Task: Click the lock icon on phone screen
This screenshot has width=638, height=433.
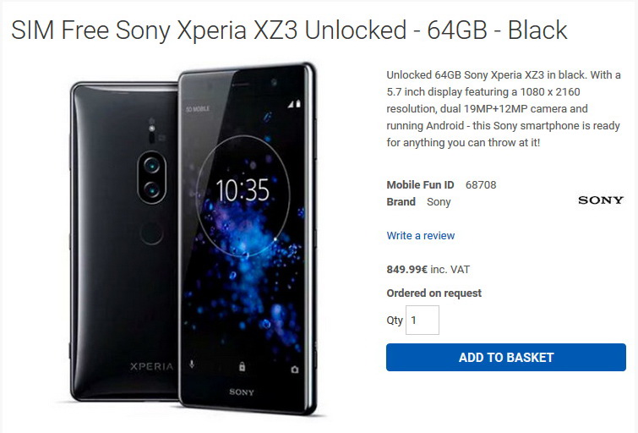Action: tap(242, 366)
